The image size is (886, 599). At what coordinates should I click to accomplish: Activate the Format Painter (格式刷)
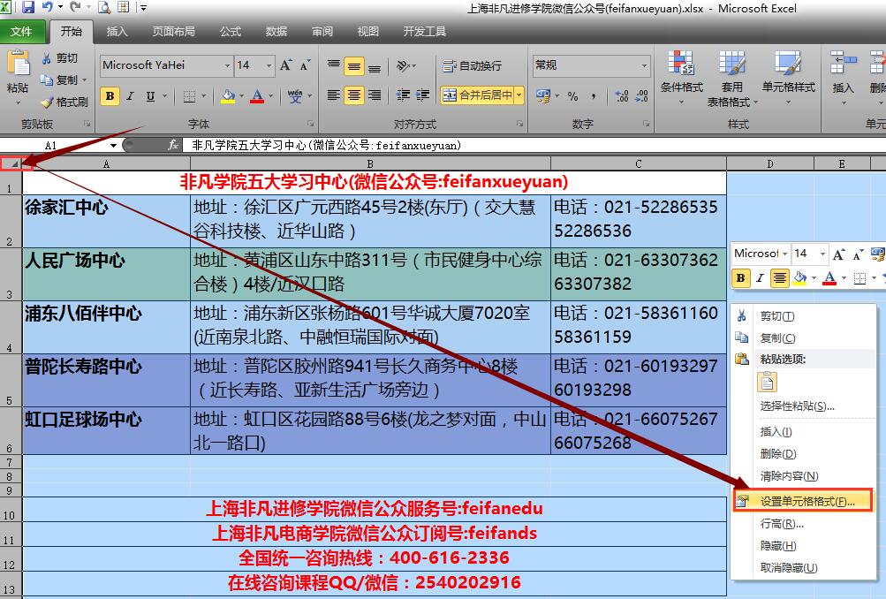click(65, 102)
